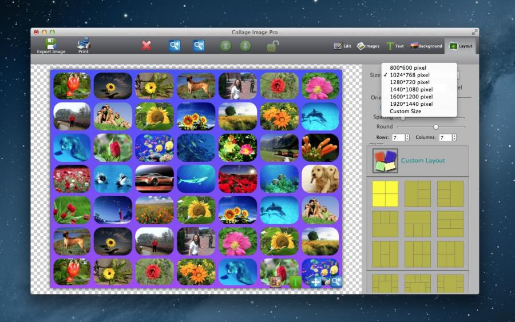
Task: Select the red flower field at sunset photo
Action: coord(238,178)
